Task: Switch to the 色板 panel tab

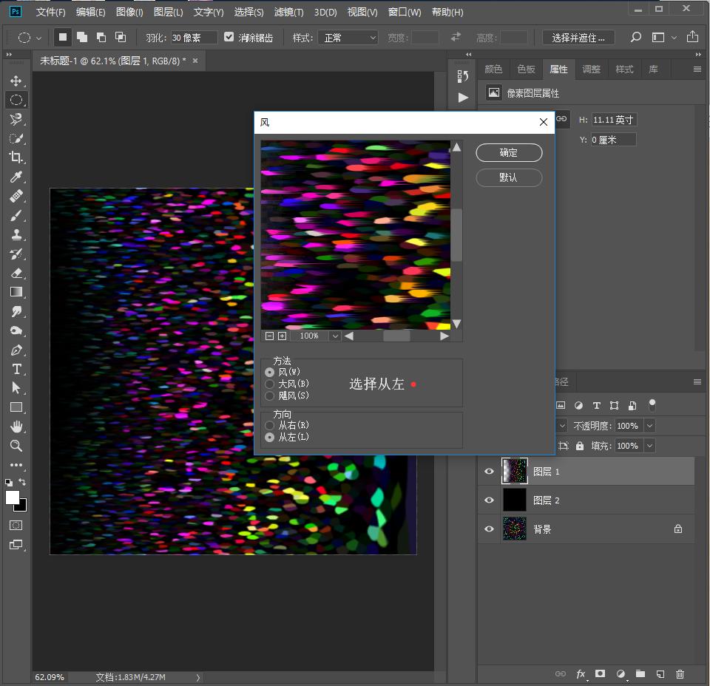Action: tap(526, 69)
